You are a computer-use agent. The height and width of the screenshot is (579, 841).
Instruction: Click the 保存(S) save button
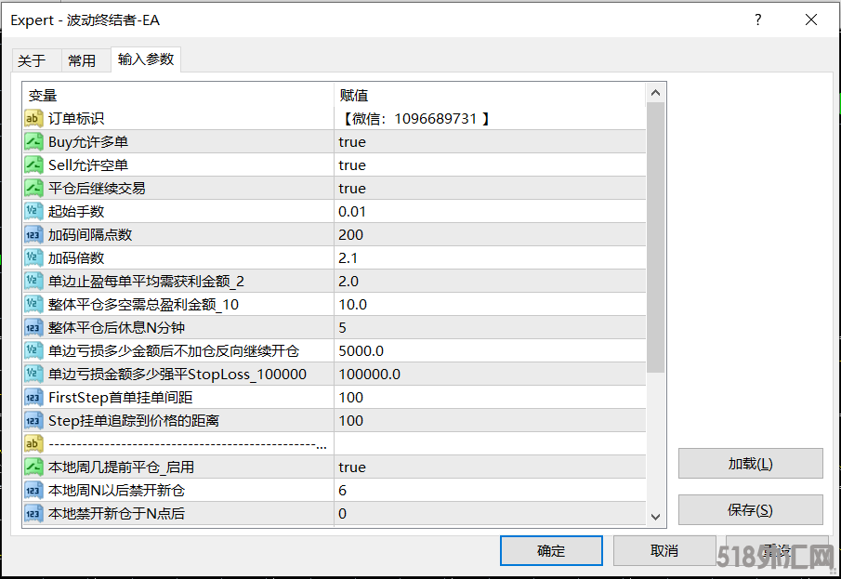click(750, 509)
